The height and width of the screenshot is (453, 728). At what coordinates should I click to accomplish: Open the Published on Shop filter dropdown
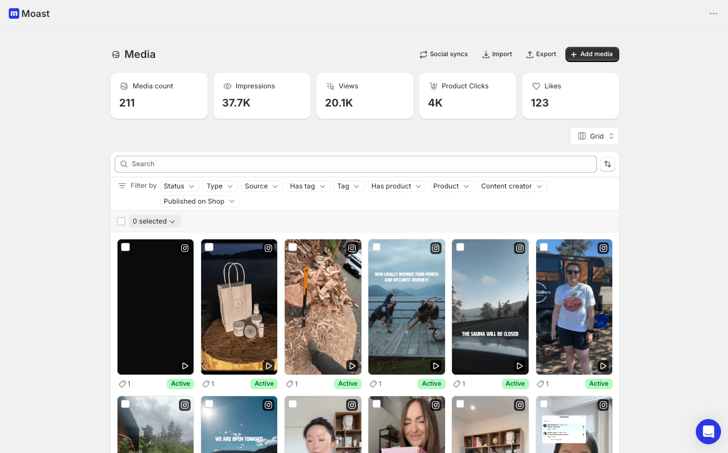click(x=200, y=201)
